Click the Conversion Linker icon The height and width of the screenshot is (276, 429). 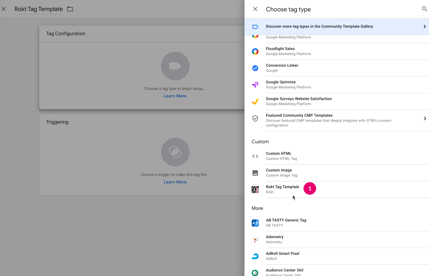pos(255,68)
